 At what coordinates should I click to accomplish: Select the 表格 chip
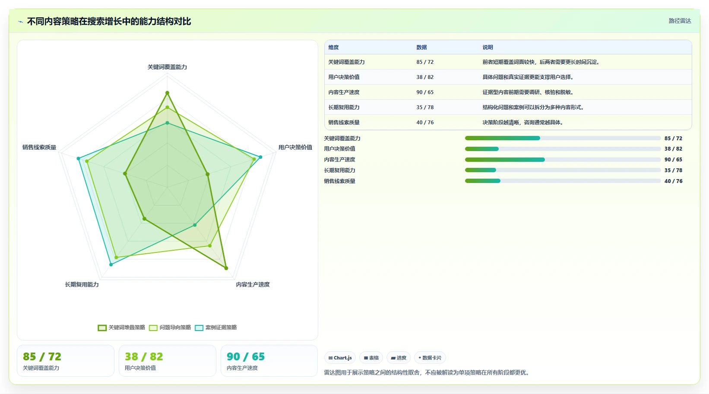coord(371,358)
